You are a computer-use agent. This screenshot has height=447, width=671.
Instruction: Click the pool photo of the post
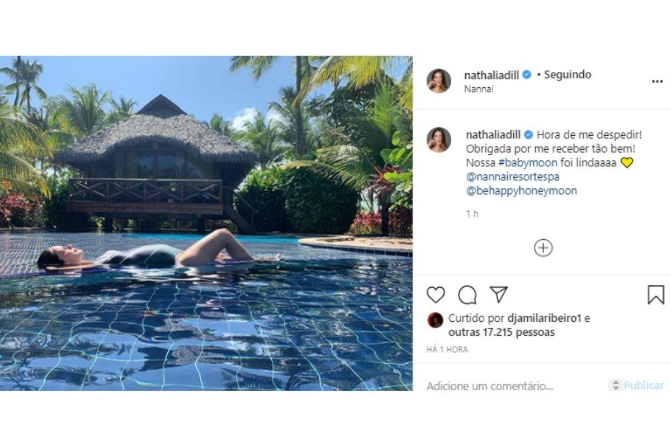[x=206, y=223]
